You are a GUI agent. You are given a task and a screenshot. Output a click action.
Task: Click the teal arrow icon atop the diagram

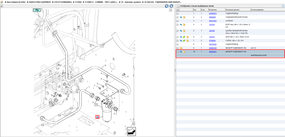click(37, 10)
